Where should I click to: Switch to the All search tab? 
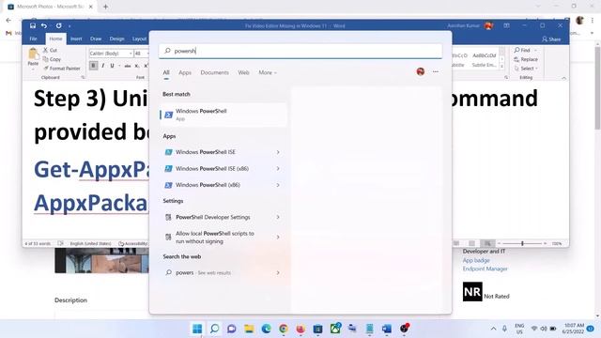coord(166,72)
